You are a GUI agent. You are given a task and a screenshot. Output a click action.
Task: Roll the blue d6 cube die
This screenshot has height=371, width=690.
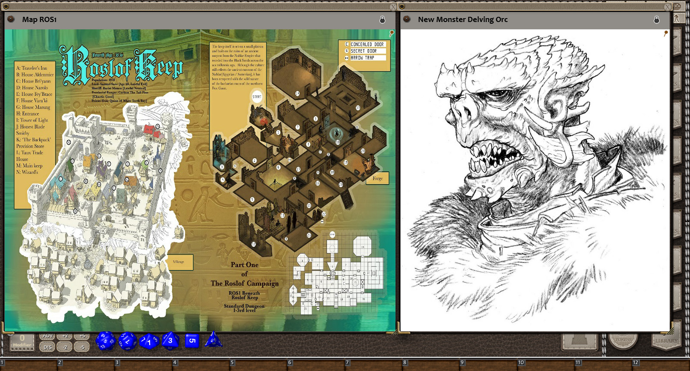tap(192, 340)
